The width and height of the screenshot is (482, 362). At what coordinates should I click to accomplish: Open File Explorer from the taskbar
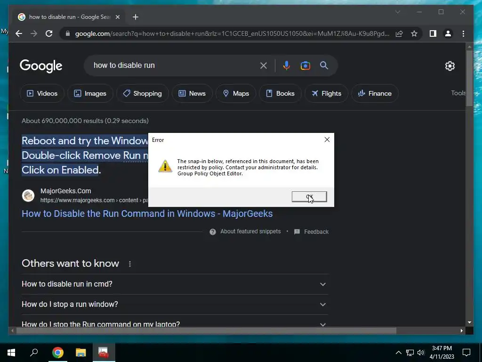(x=81, y=353)
